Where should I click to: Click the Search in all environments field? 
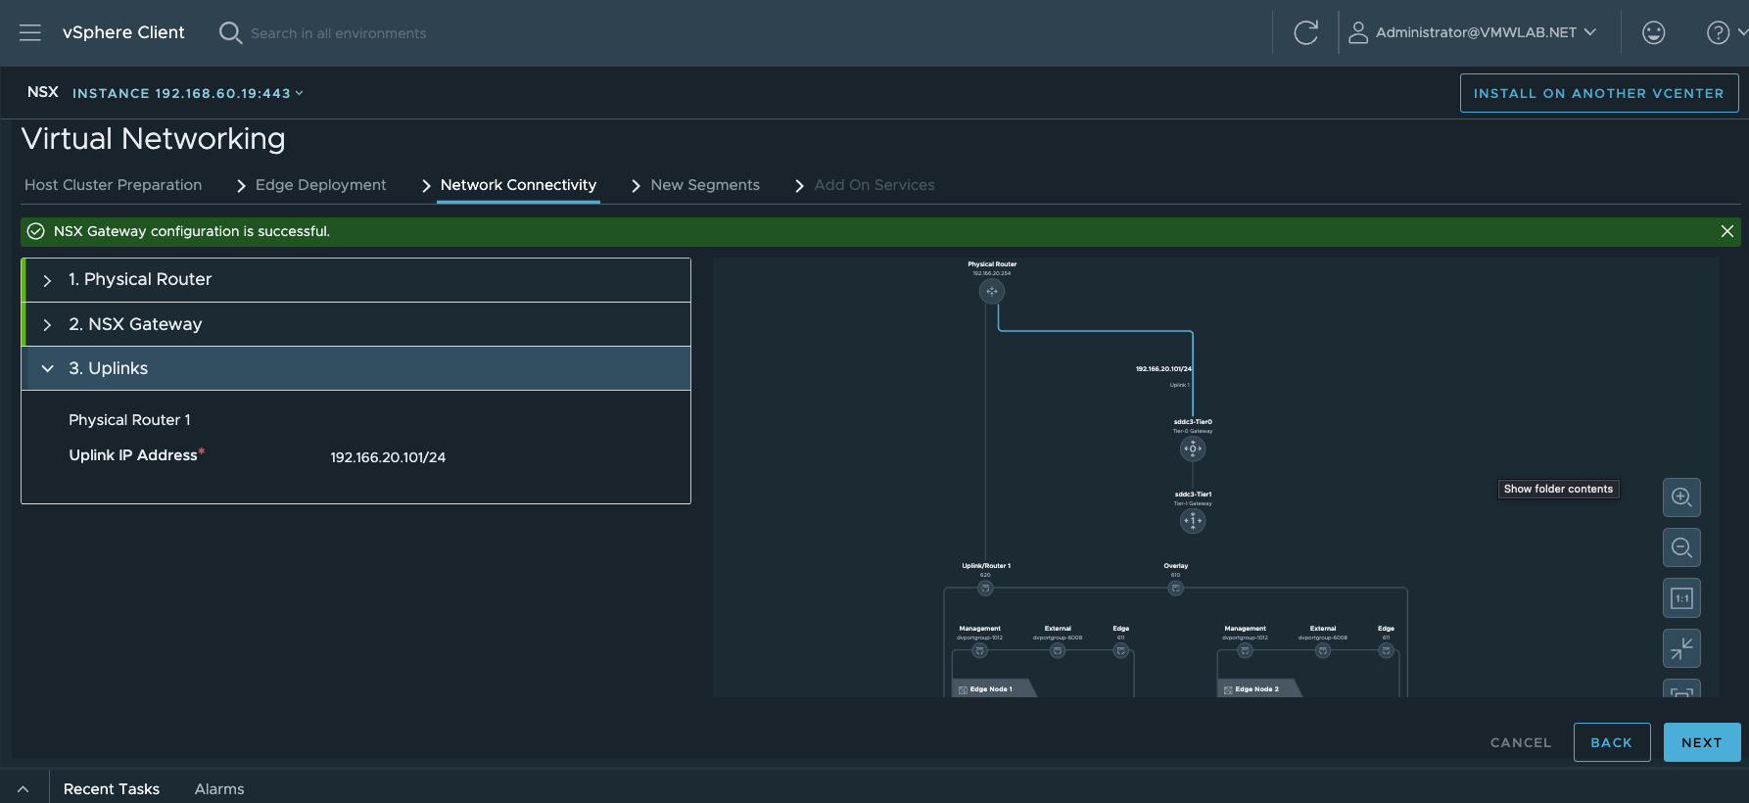click(x=338, y=33)
